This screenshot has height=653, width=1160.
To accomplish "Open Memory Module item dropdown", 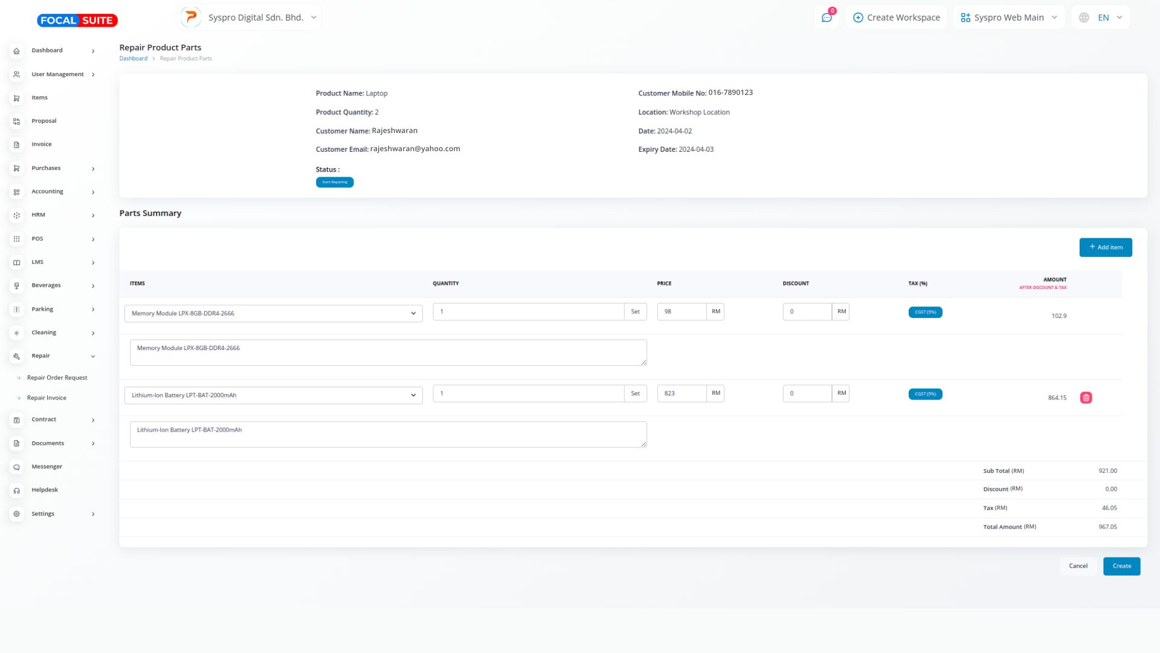I will (x=273, y=313).
